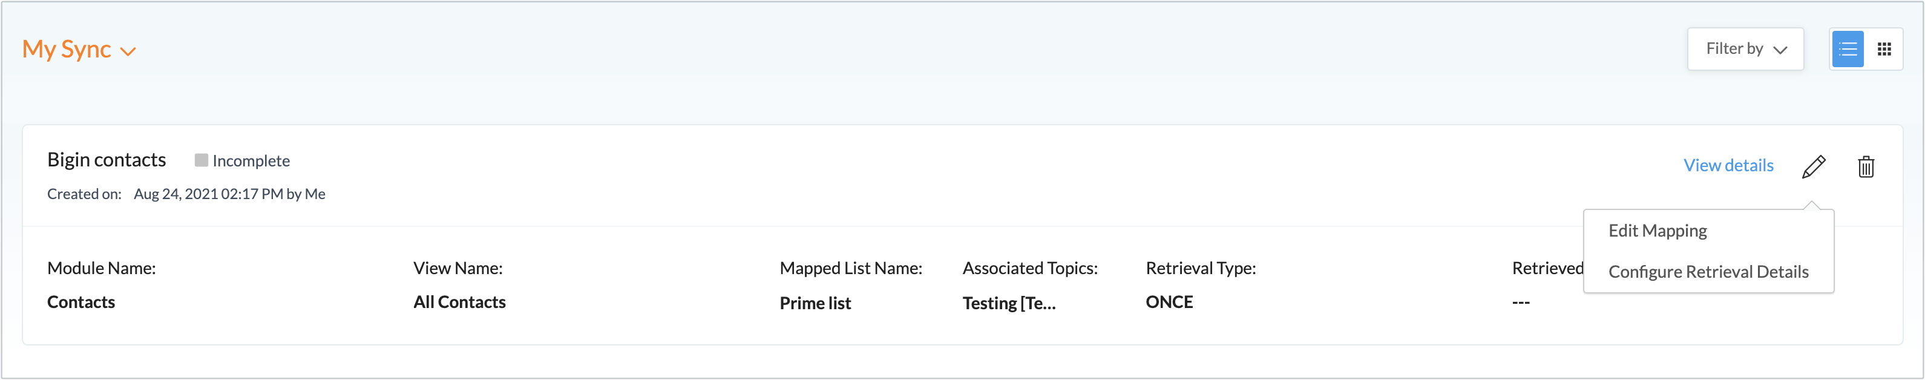Viewport: 1925px width, 380px height.
Task: Click the All Contacts view name
Action: pos(459,303)
